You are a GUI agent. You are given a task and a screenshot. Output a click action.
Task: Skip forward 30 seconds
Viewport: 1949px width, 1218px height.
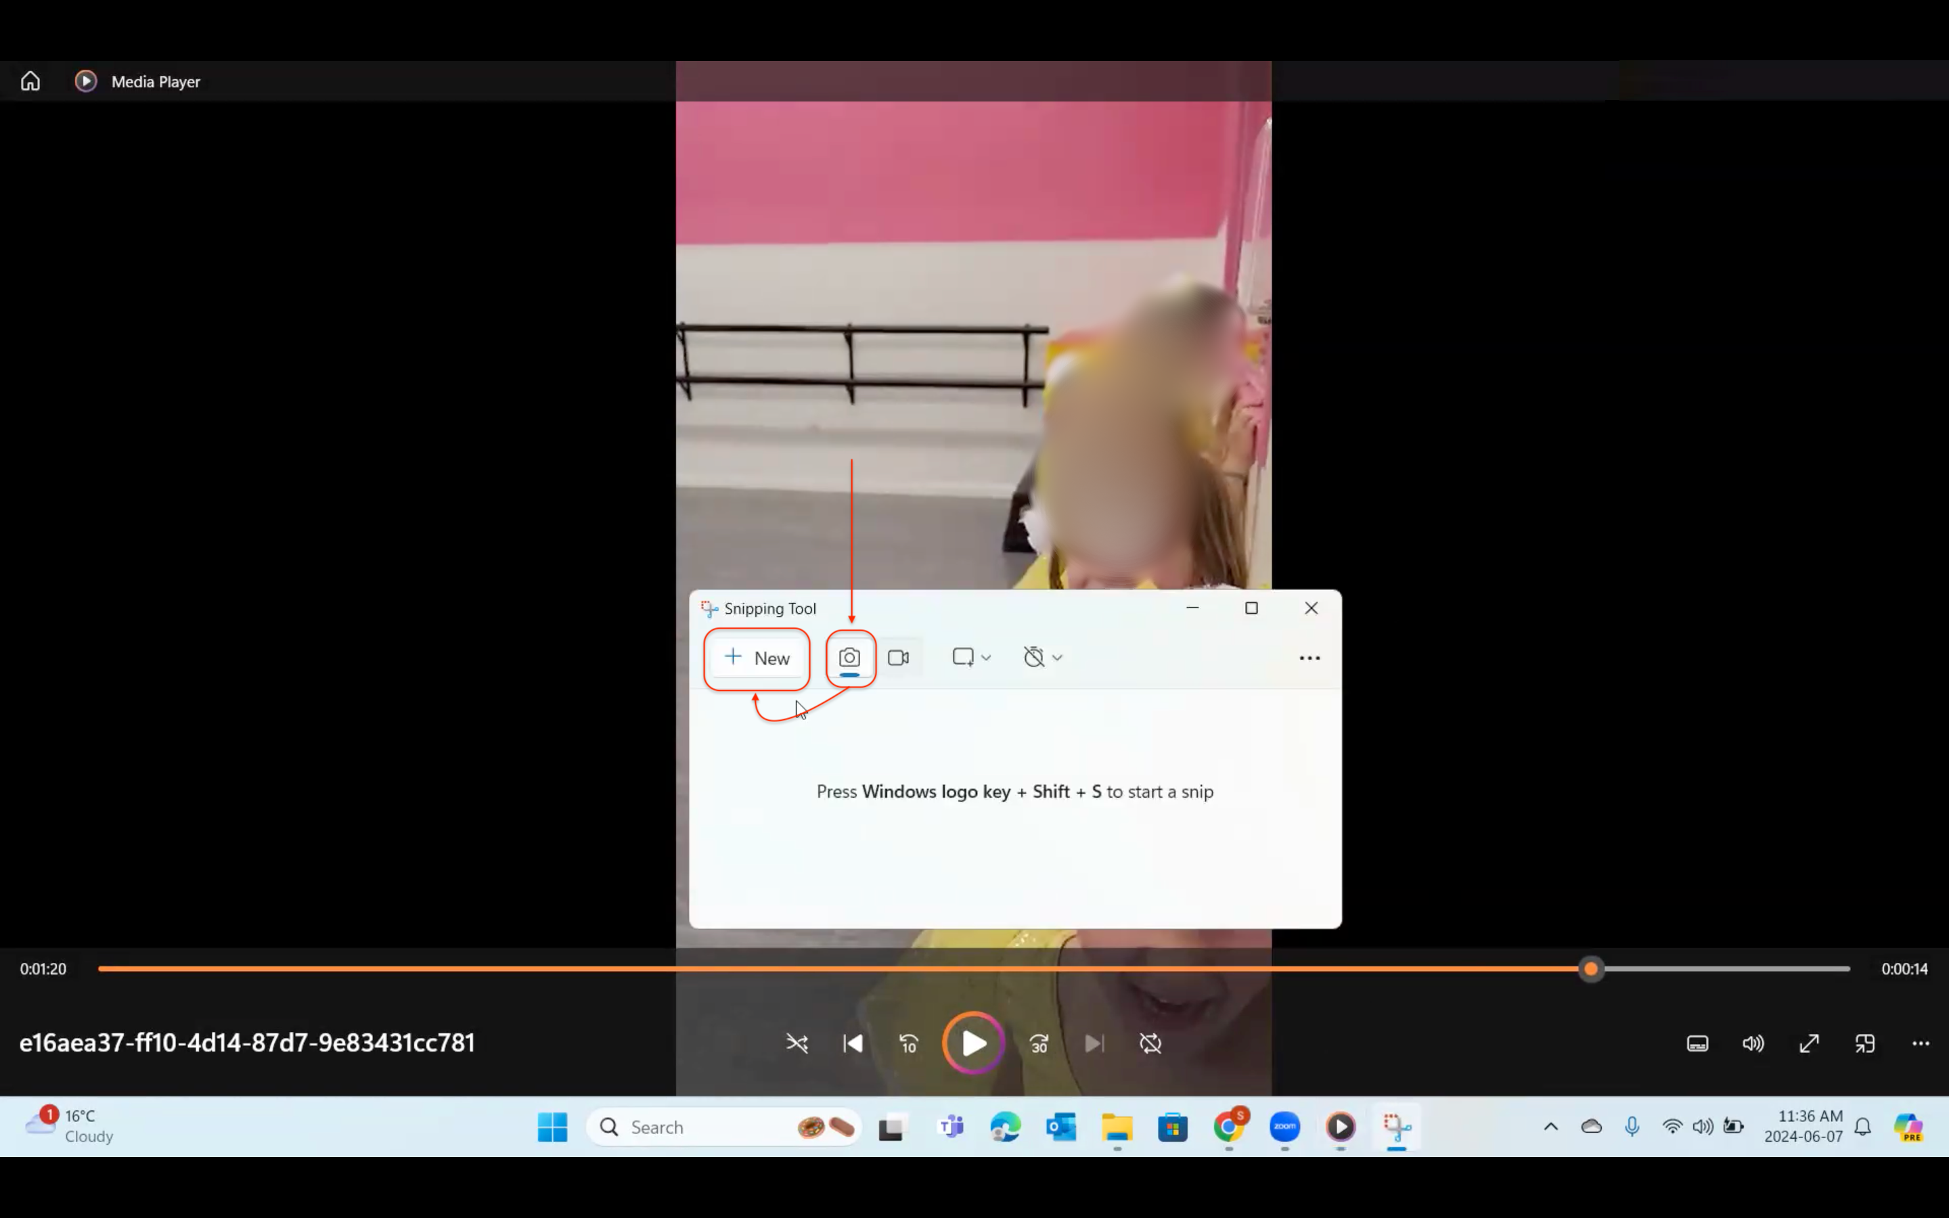(1039, 1043)
